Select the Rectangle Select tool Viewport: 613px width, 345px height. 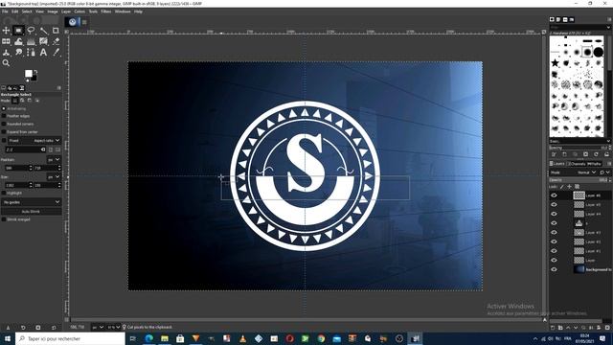pyautogui.click(x=18, y=31)
